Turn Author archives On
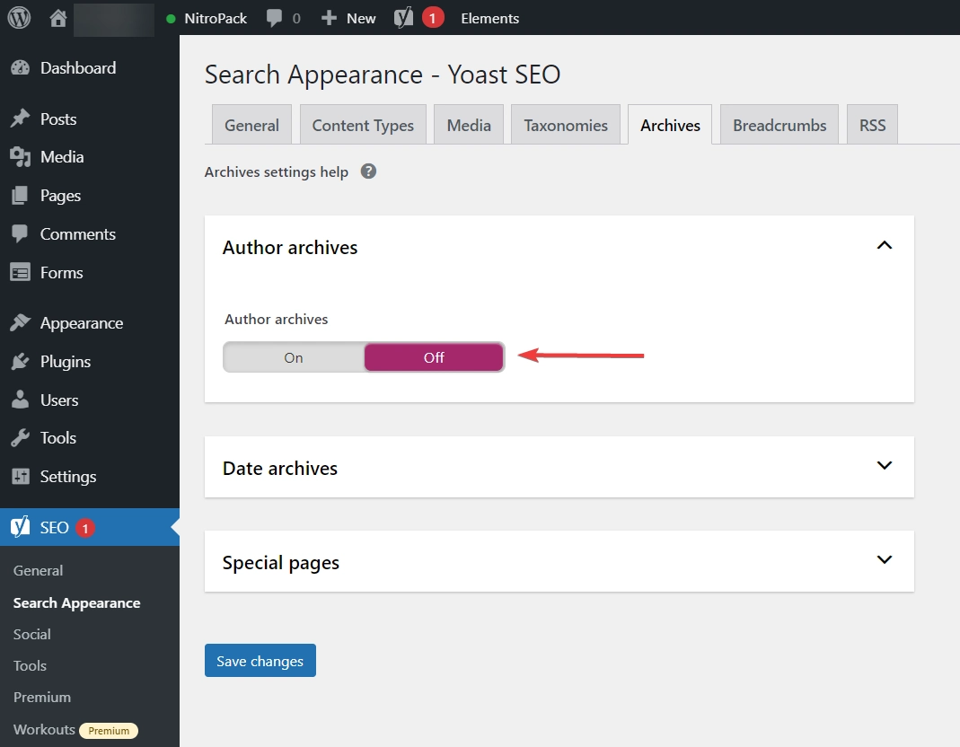 [294, 357]
